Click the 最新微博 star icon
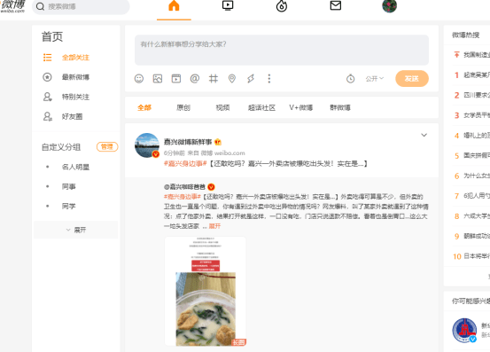Screen dimensions: 490x352 click(47, 77)
